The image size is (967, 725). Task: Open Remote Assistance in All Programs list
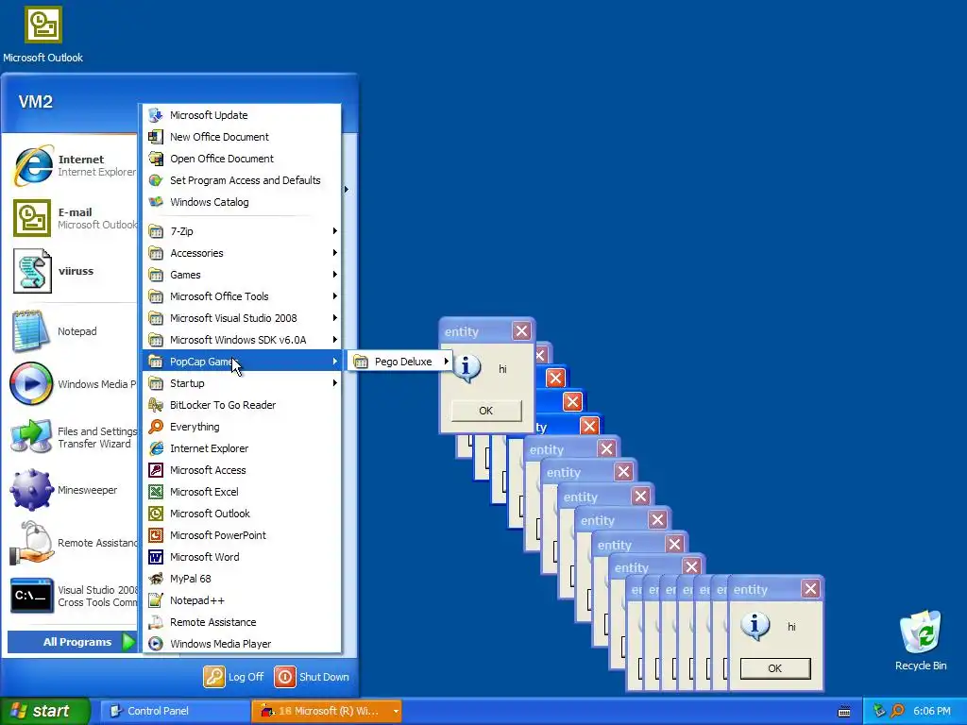[x=242, y=622]
